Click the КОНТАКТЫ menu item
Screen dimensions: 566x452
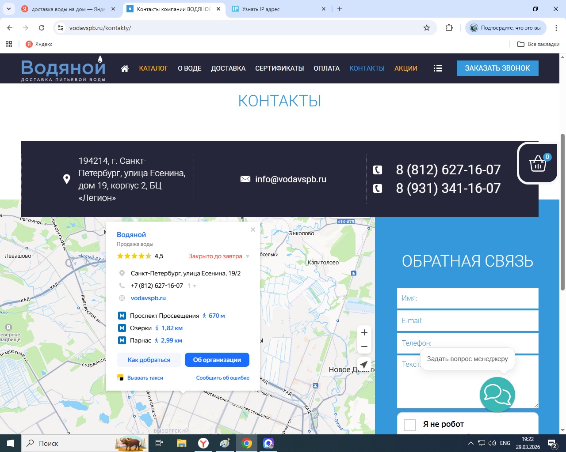pos(367,68)
